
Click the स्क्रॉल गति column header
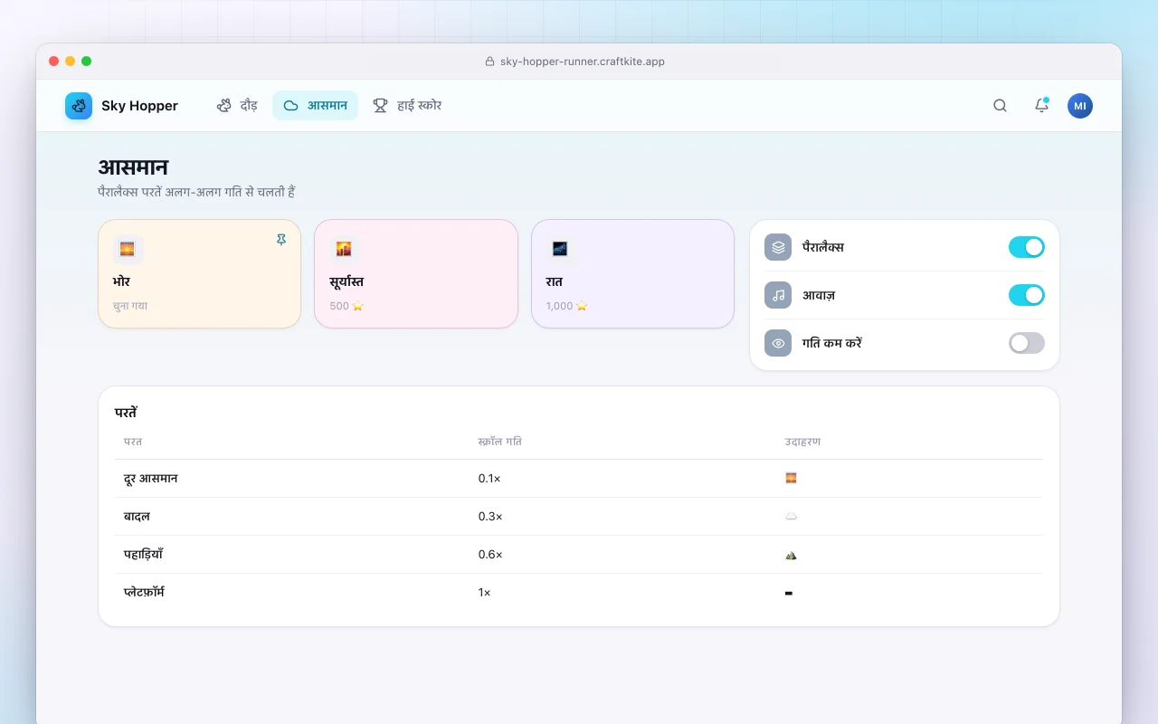499,442
